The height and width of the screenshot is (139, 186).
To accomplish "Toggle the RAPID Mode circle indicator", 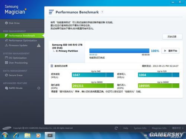I will [39, 88].
